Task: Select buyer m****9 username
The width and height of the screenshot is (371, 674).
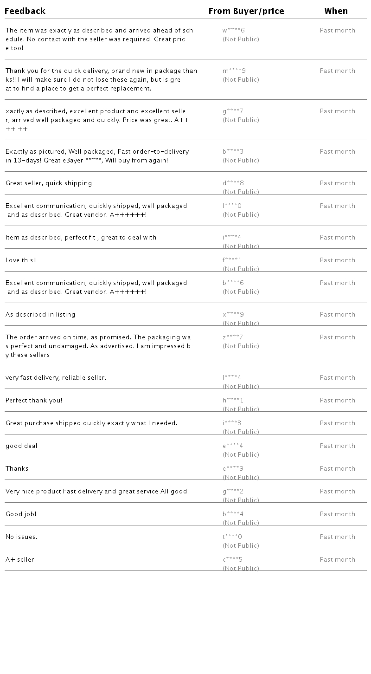Action: pos(234,71)
